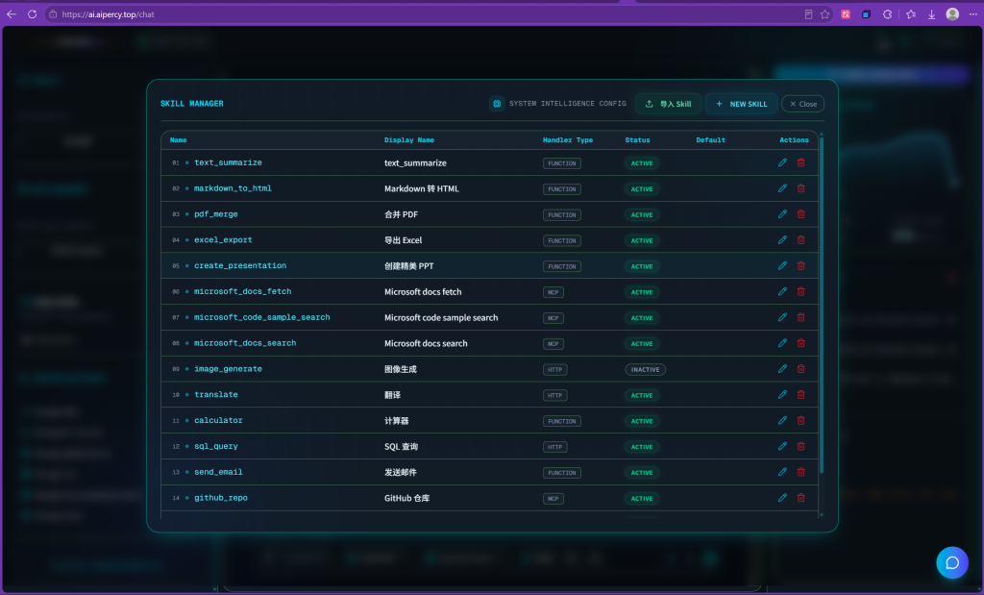984x595 pixels.
Task: Delete the text_summarize skill
Action: click(800, 162)
